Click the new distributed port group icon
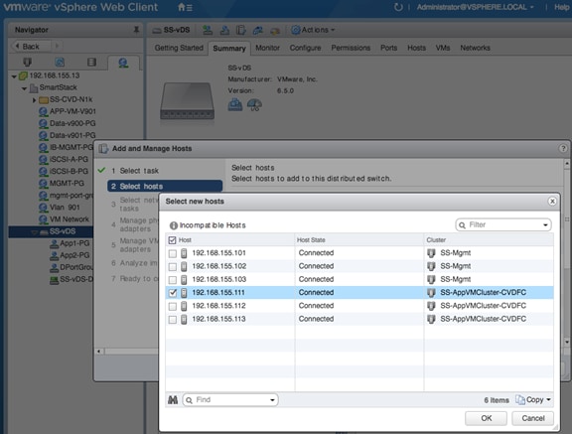 (x=224, y=30)
